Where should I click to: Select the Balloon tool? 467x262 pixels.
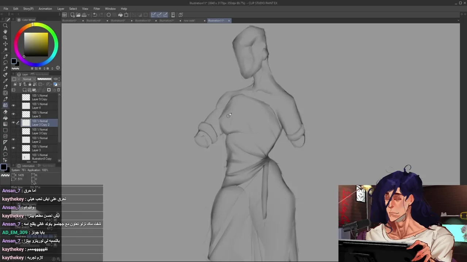pos(5,154)
